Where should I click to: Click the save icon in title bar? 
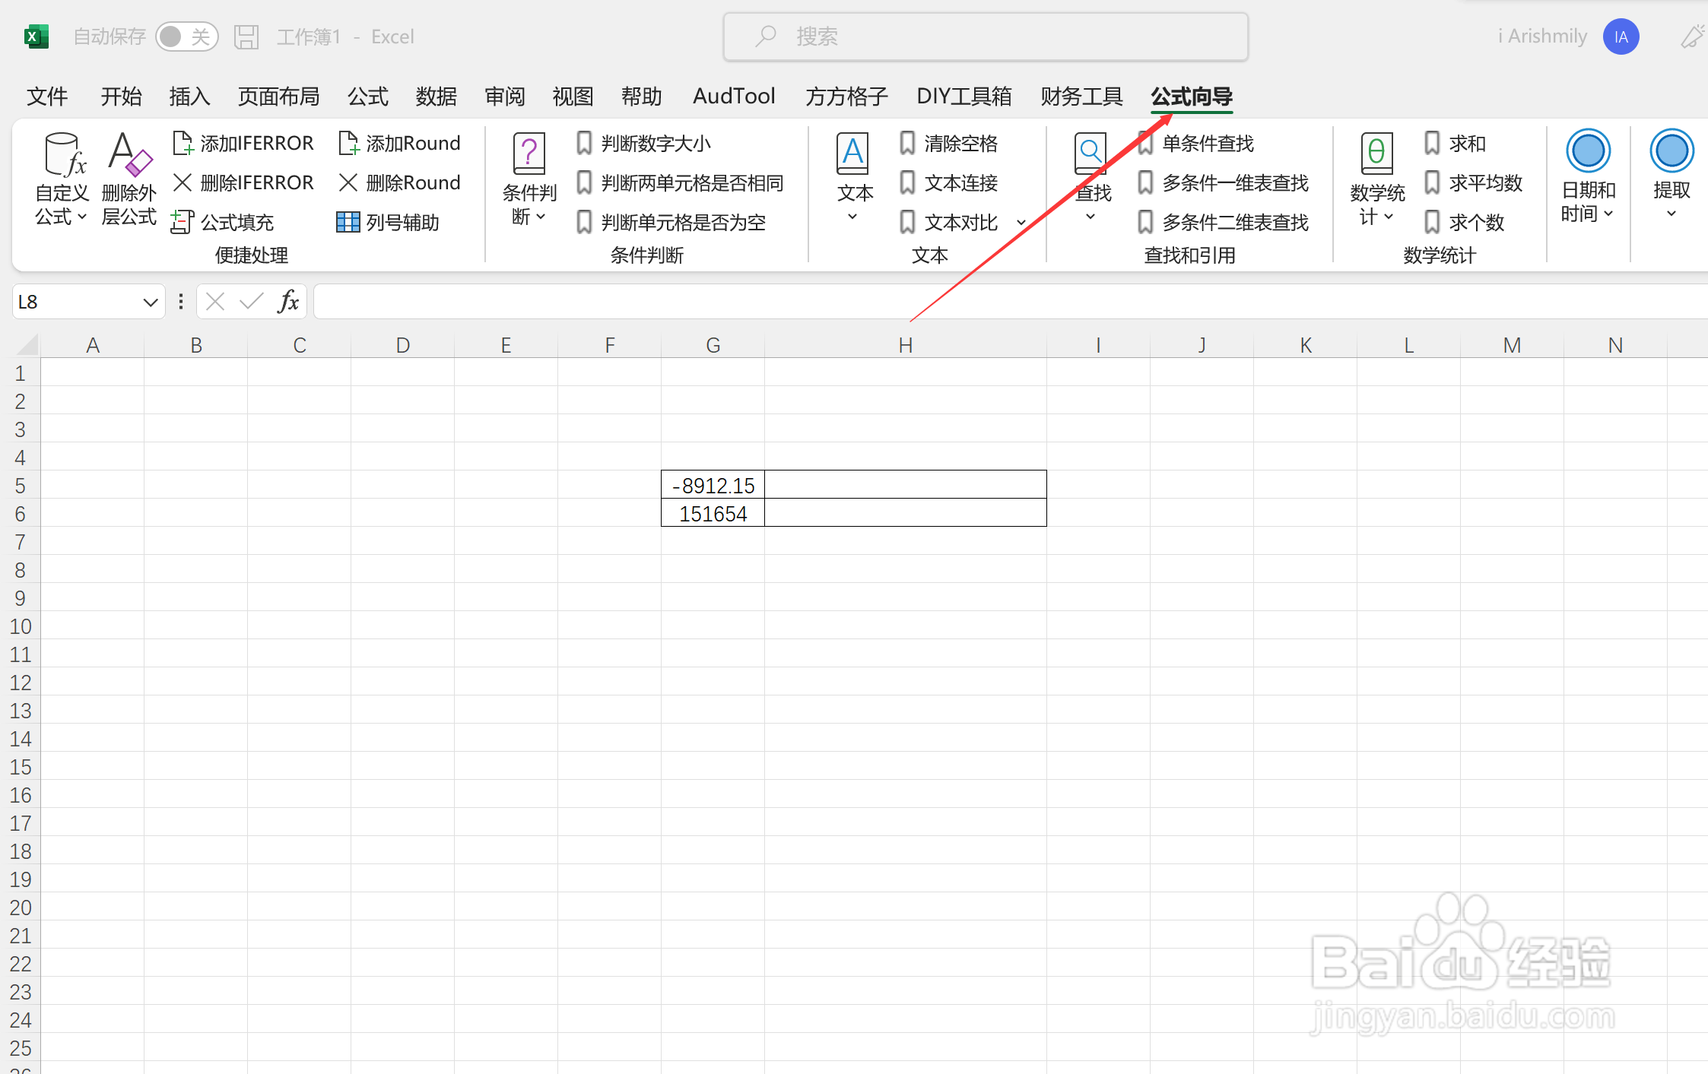point(246,36)
